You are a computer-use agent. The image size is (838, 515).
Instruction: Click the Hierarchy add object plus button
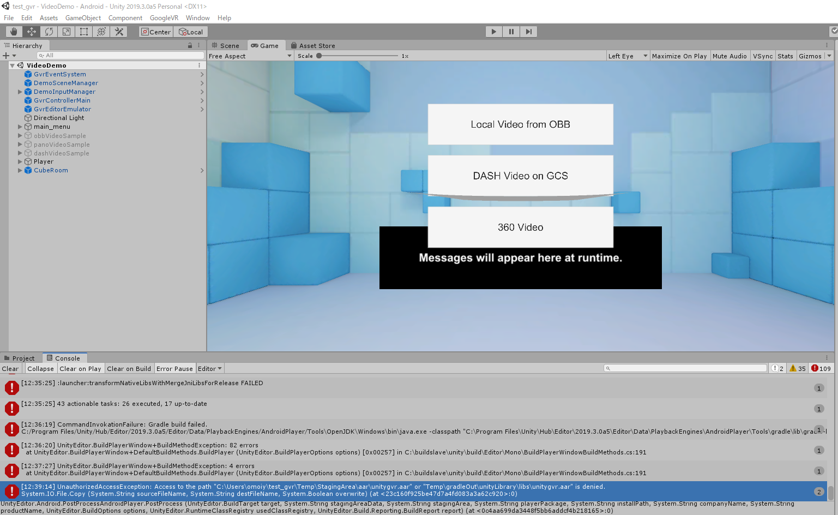[x=7, y=56]
